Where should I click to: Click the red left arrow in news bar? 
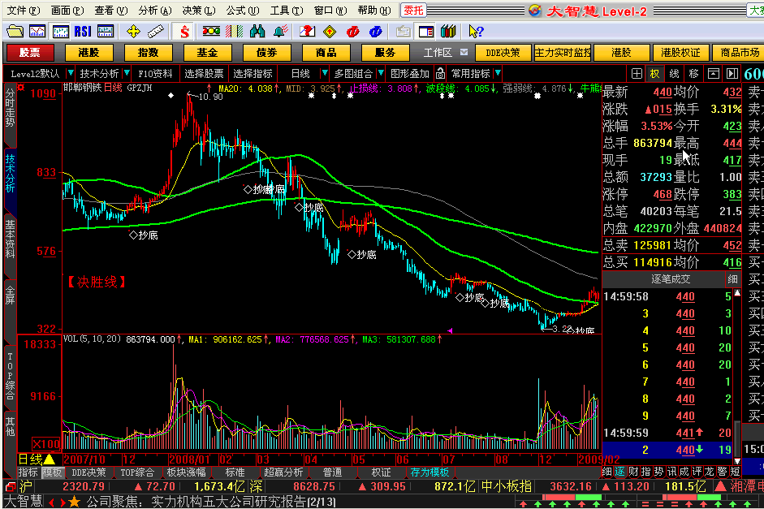51,503
